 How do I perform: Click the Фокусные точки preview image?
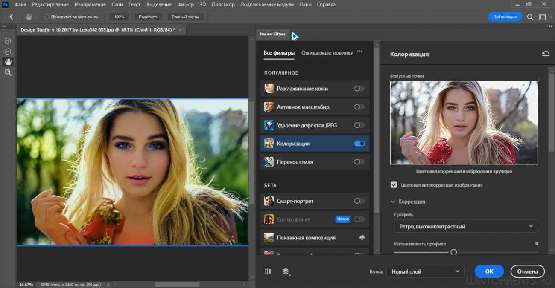tap(464, 123)
